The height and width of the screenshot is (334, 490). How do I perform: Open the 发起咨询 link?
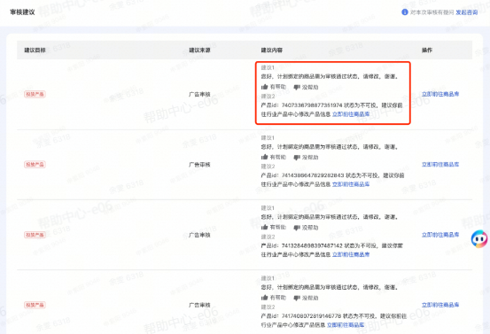(x=467, y=12)
